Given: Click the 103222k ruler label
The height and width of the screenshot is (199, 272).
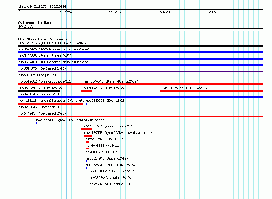Looking at the screenshot, I should click(x=164, y=12).
